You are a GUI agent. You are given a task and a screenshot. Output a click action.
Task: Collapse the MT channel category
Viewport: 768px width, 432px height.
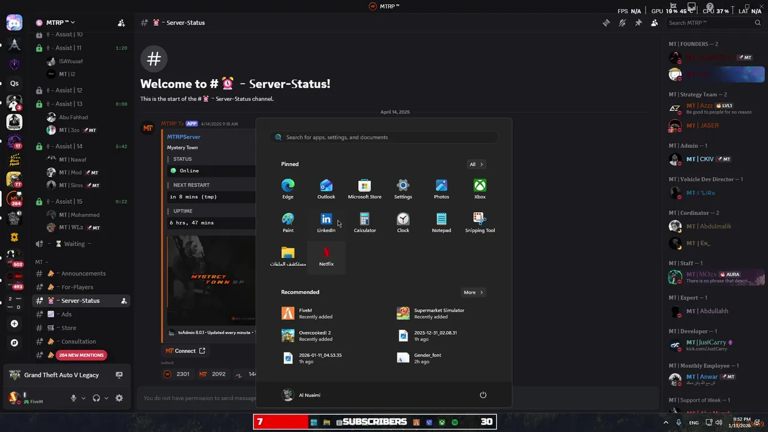pos(41,262)
